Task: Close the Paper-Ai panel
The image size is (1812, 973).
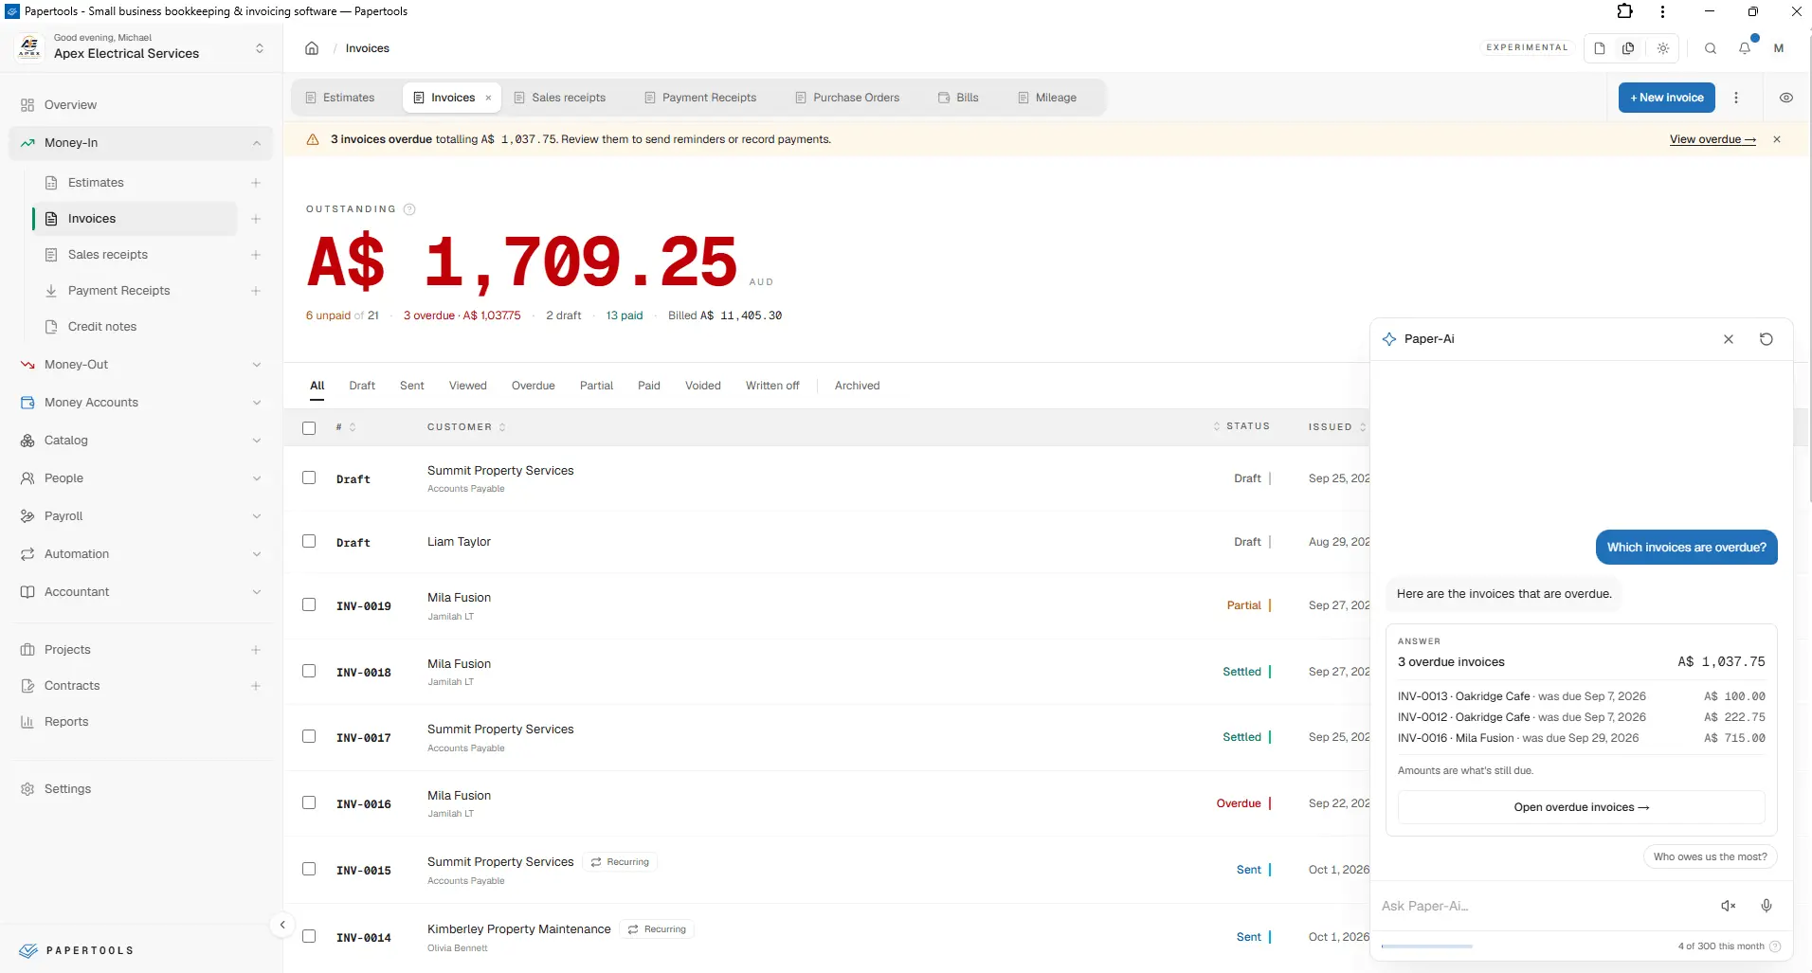Action: click(x=1729, y=339)
